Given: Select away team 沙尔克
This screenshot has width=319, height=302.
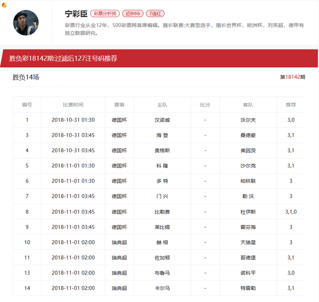Looking at the screenshot, I should [x=248, y=166].
